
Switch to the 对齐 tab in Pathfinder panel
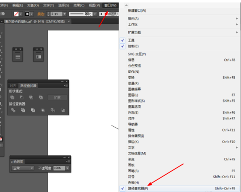(x=13, y=86)
